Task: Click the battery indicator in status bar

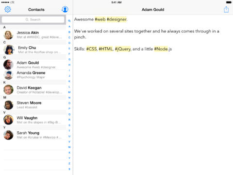Action: point(229,2)
